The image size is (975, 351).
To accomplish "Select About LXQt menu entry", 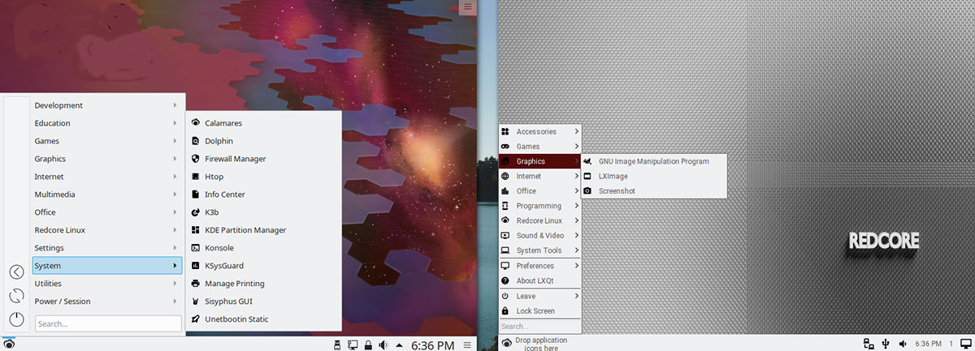I will (x=540, y=280).
